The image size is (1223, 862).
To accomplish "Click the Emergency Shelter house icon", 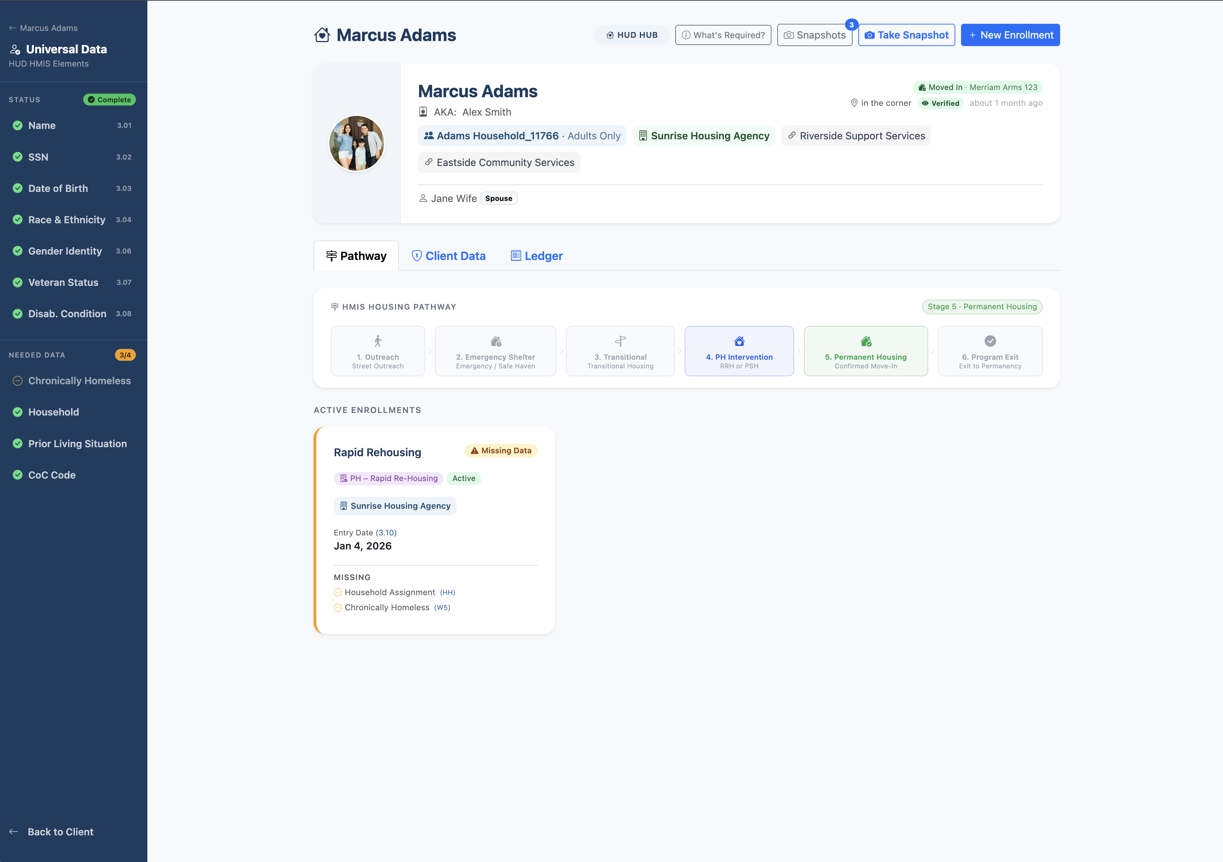I will click(x=496, y=341).
